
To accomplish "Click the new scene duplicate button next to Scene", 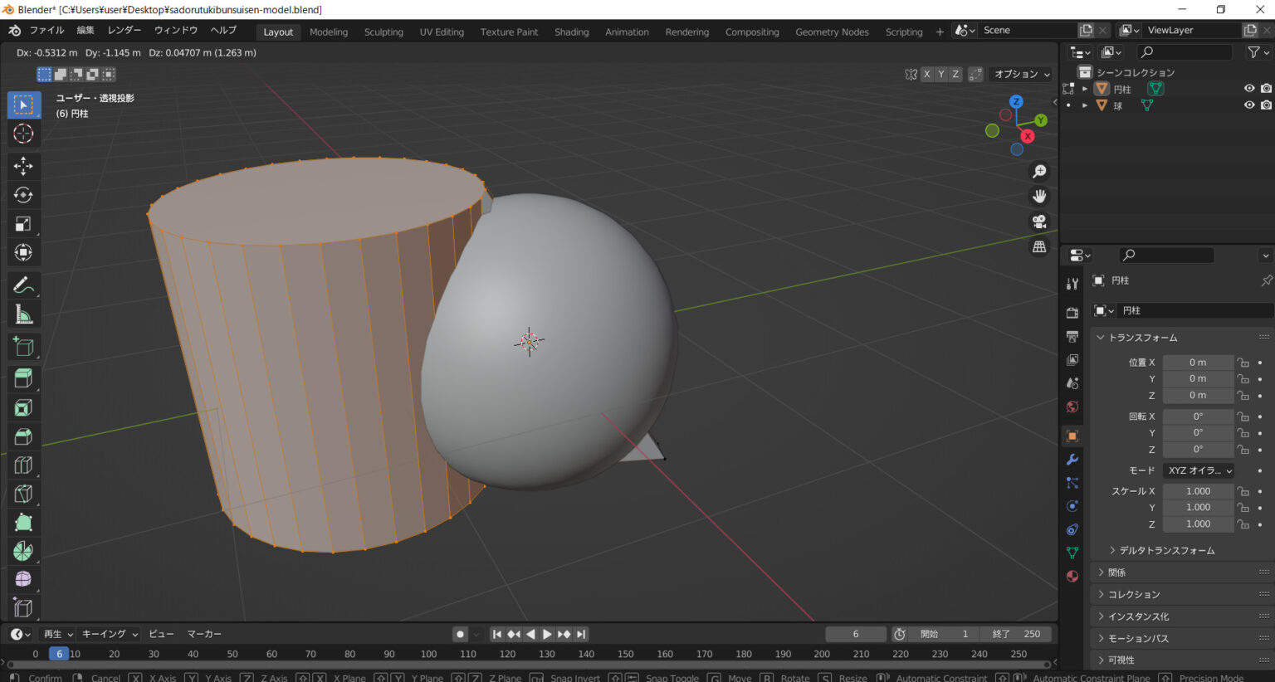I will coord(1085,29).
